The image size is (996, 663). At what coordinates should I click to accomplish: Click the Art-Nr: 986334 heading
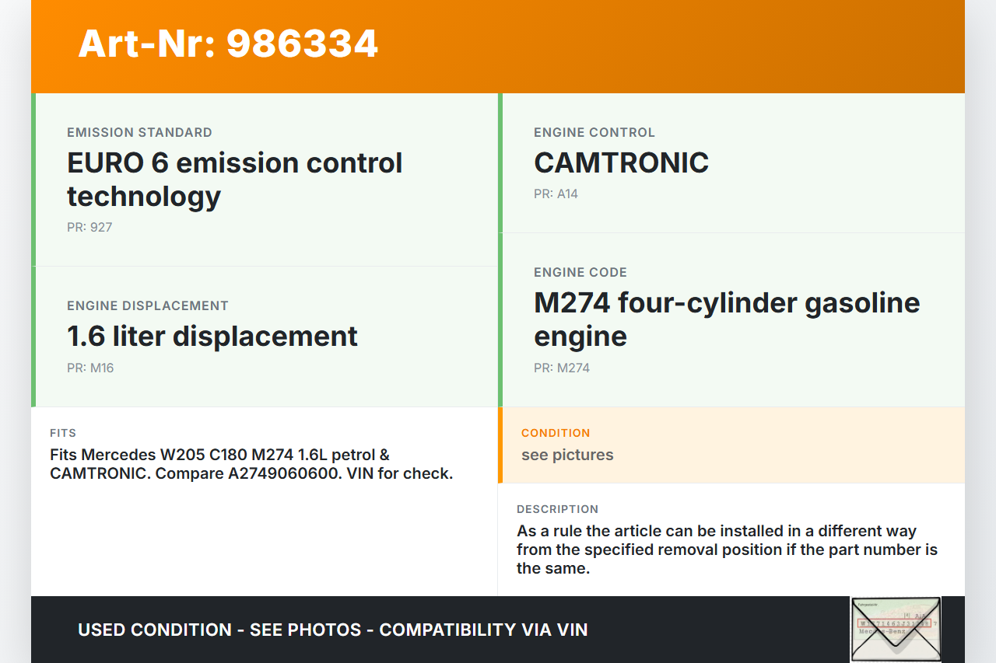click(x=228, y=44)
